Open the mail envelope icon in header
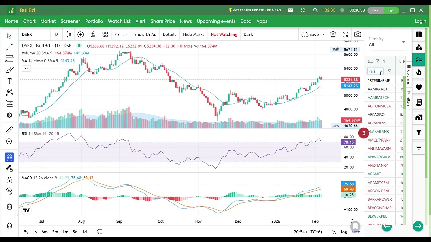The width and height of the screenshot is (431, 242). click(291, 10)
